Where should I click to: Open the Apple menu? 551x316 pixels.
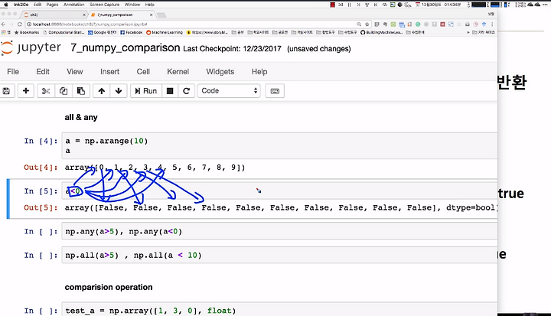[5, 5]
